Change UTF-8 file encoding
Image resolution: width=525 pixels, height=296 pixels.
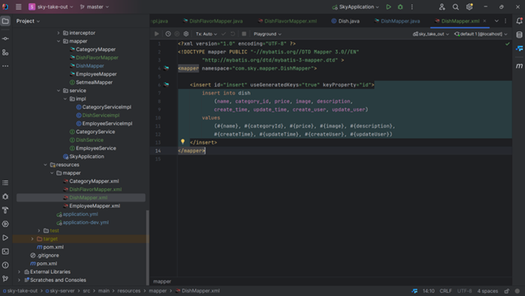[464, 291]
